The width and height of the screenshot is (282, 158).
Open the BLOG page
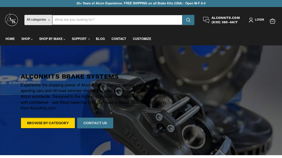[100, 39]
